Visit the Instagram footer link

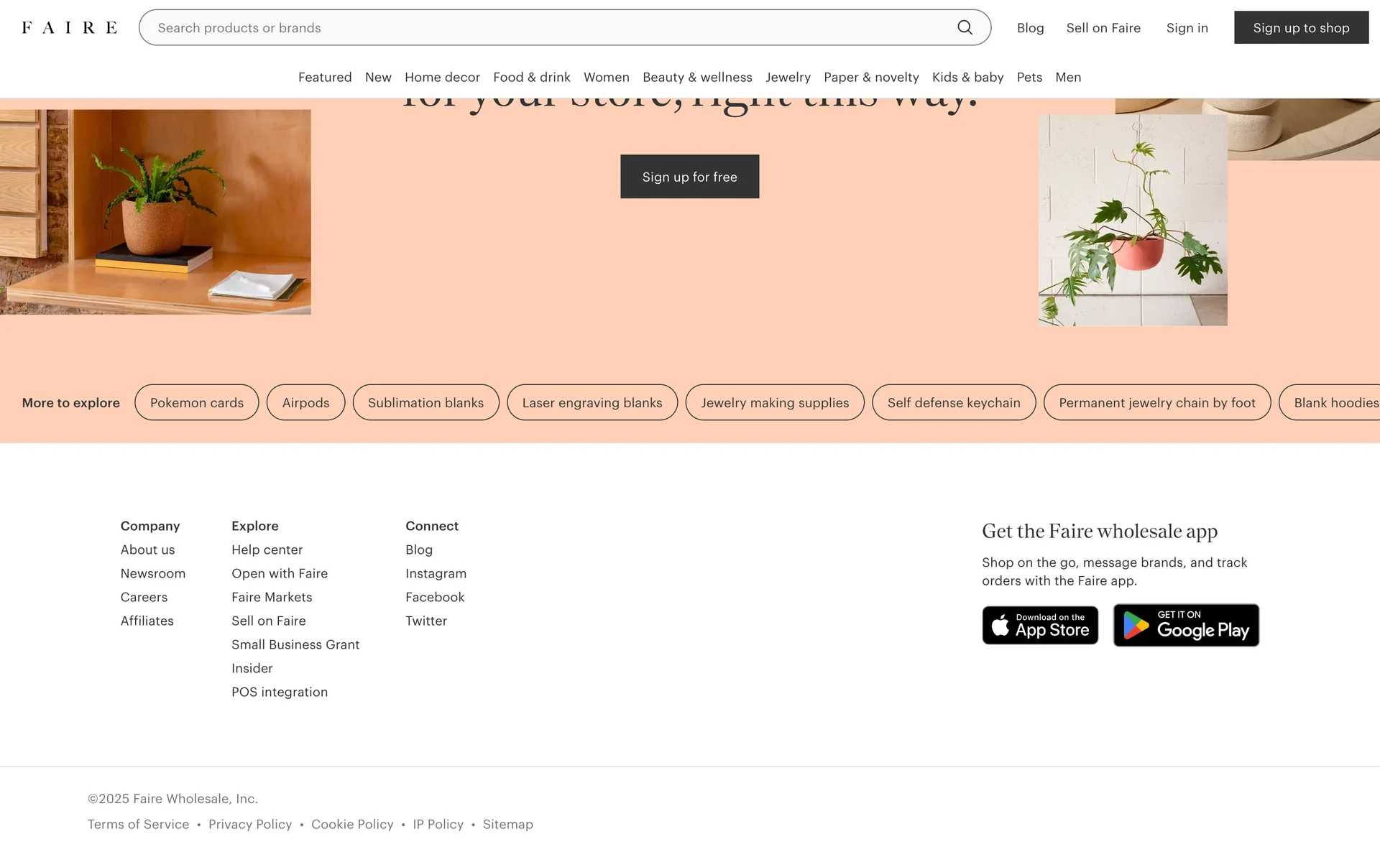(436, 573)
